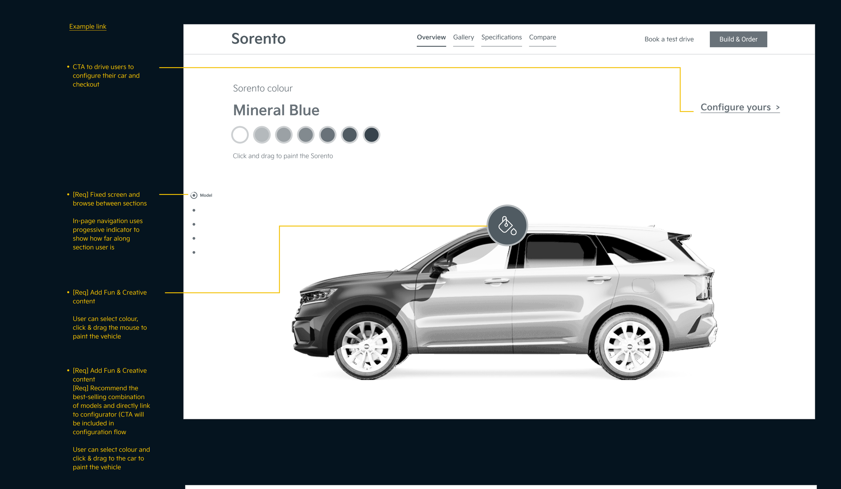Open the Configure yours link arrow

pos(778,107)
